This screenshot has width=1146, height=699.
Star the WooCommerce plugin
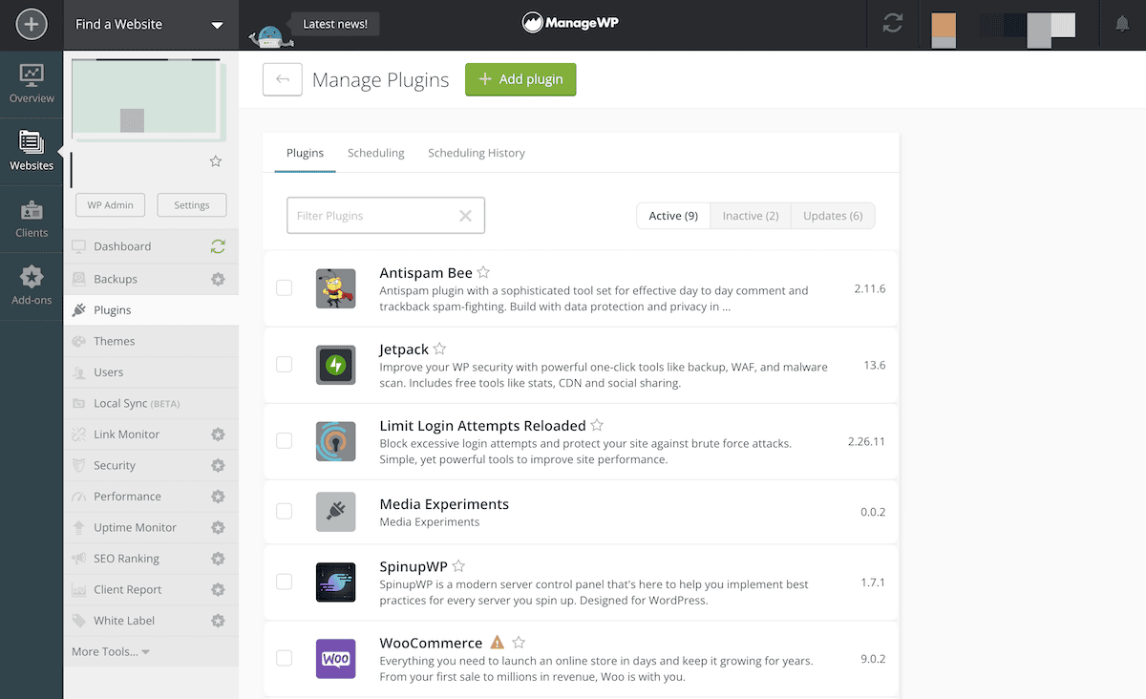(519, 643)
